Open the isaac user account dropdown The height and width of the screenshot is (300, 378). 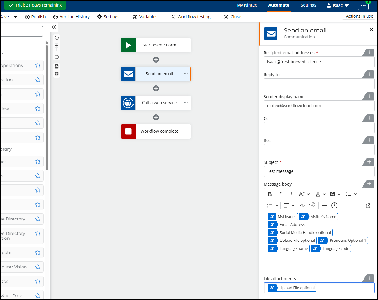(x=338, y=5)
